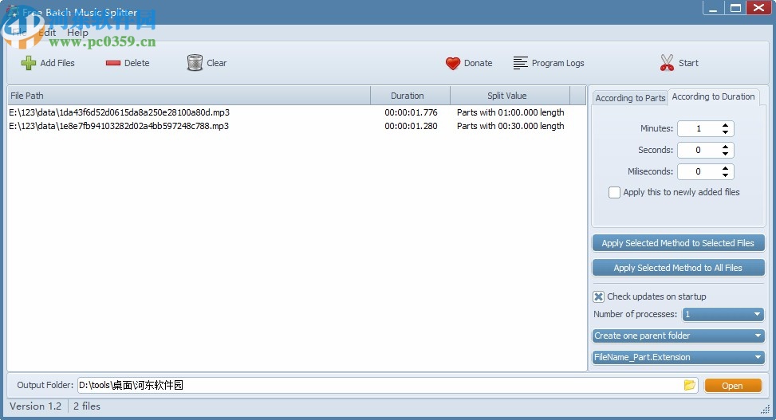This screenshot has width=776, height=420.
Task: Open the Edit menu
Action: (x=48, y=33)
